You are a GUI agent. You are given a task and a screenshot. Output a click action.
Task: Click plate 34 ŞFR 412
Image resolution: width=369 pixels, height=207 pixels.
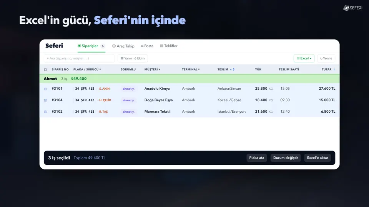(x=85, y=100)
